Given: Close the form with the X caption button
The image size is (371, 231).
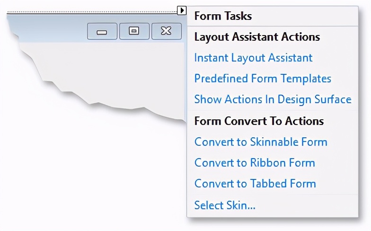Looking at the screenshot, I should pyautogui.click(x=167, y=31).
